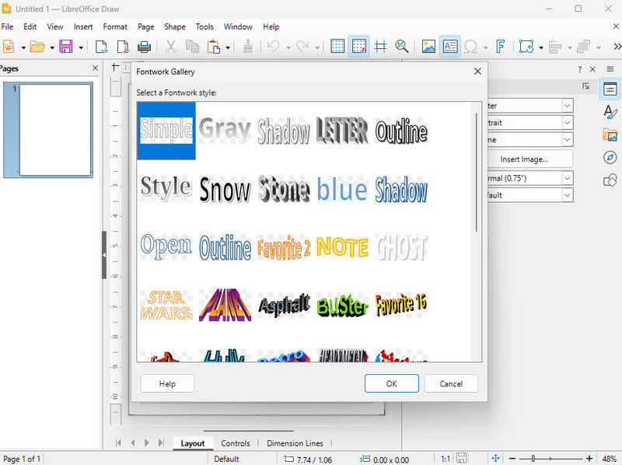Select the Gray Fontwork style
The width and height of the screenshot is (622, 465).
pos(225,131)
